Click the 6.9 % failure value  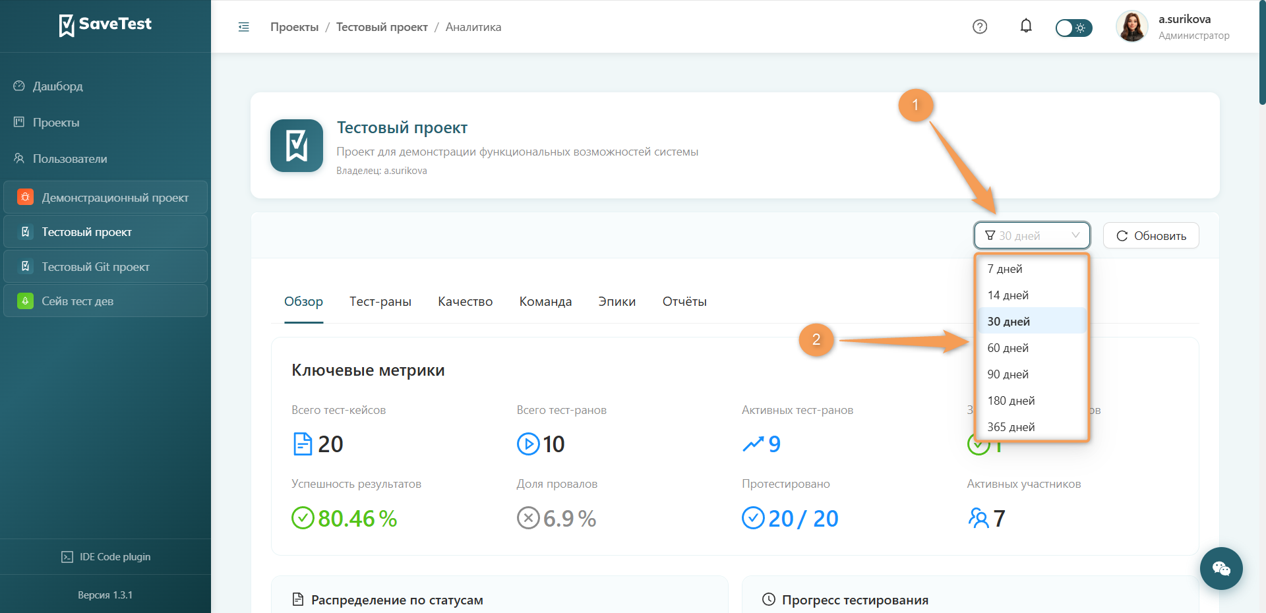[x=570, y=519]
